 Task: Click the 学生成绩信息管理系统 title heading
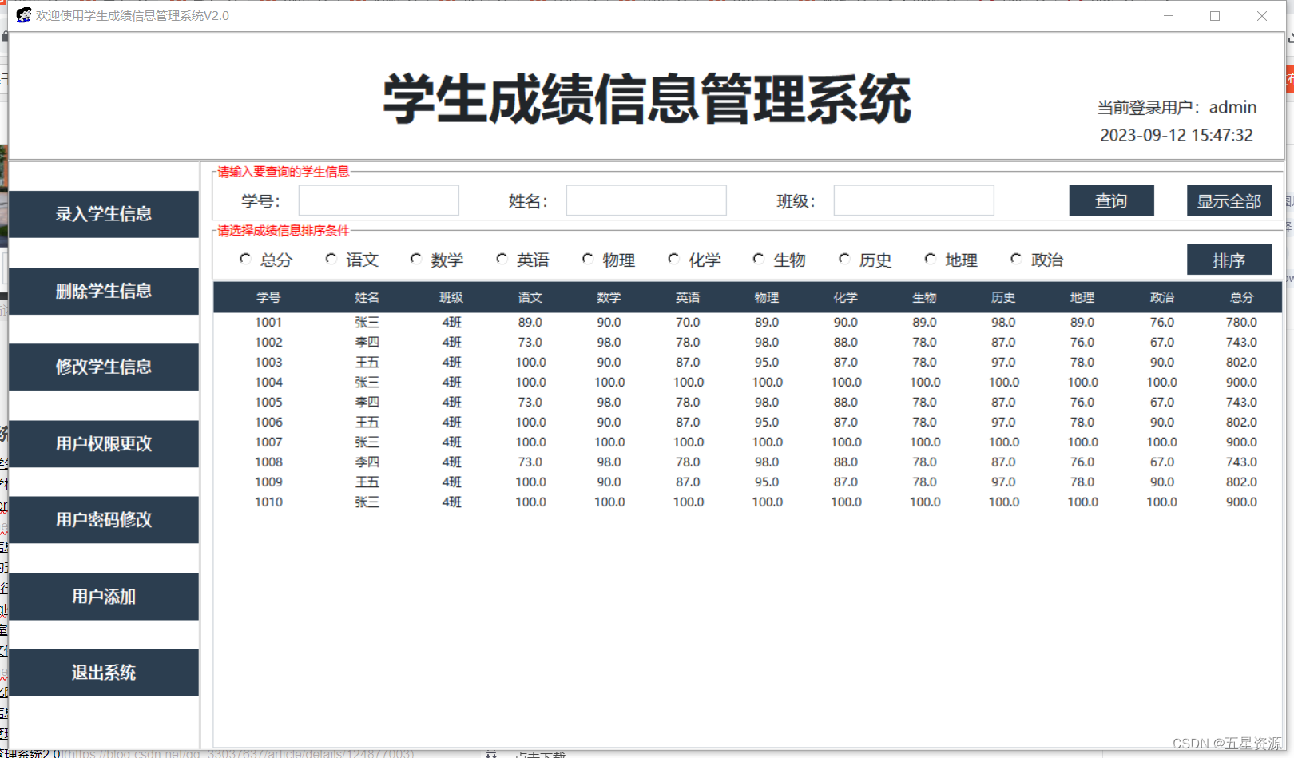(647, 99)
